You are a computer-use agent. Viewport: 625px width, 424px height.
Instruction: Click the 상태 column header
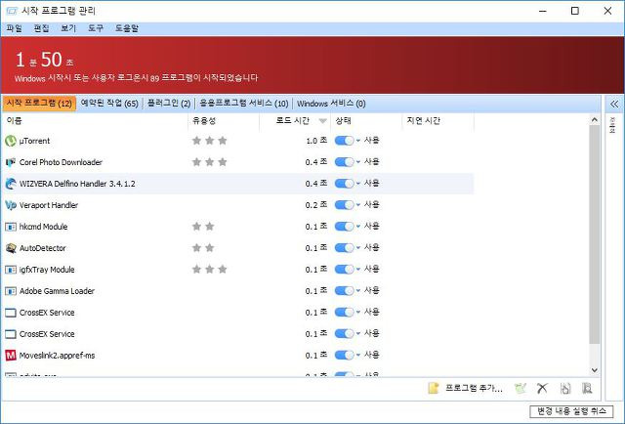click(366, 121)
